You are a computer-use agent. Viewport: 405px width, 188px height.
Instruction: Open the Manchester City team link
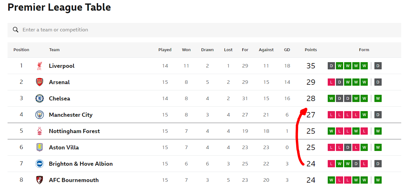(71, 115)
